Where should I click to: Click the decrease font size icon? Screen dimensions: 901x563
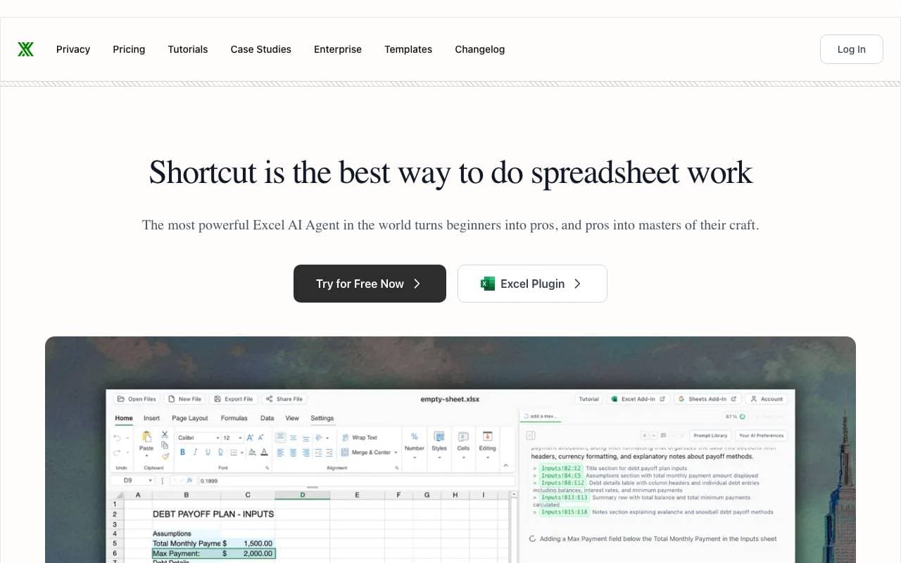[260, 438]
